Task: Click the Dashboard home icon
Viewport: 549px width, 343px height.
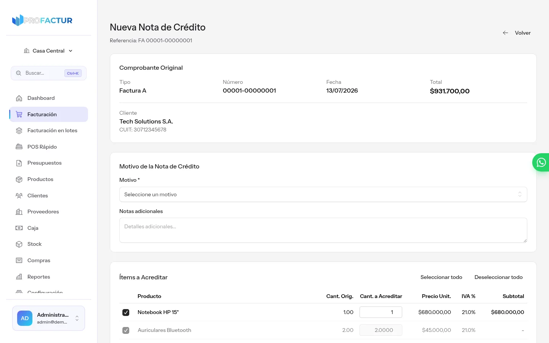Action: (19, 98)
